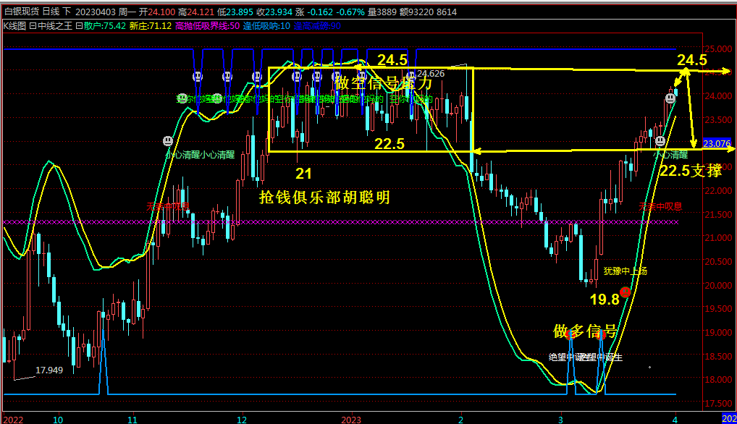Viewport: 737px width, 424px height.
Task: Toggle the 日线 period label in title bar
Action: 51,12
